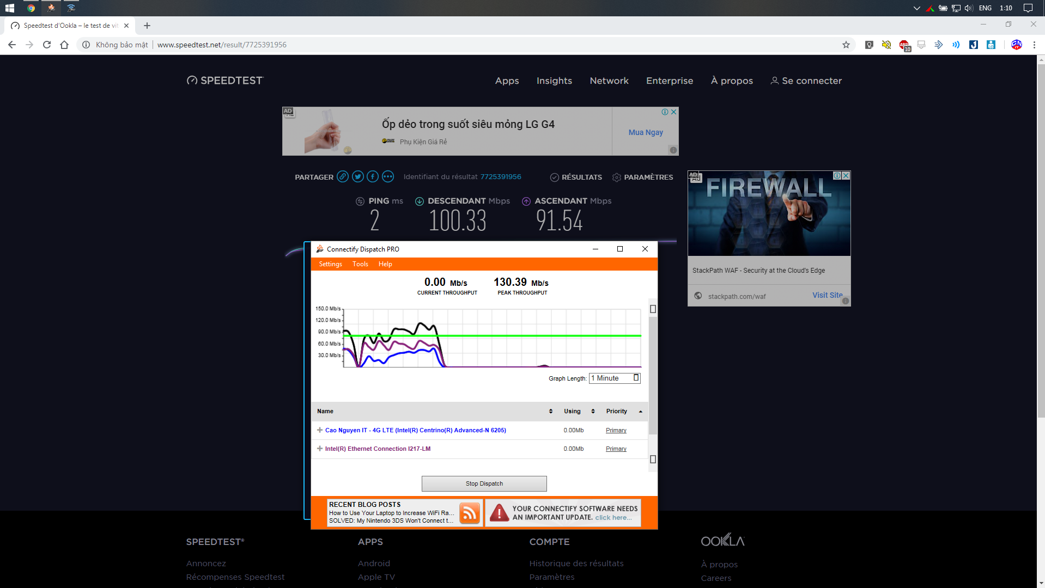Screen dimensions: 1045x588
Task: Click Firewall ad image
Action: click(x=769, y=214)
